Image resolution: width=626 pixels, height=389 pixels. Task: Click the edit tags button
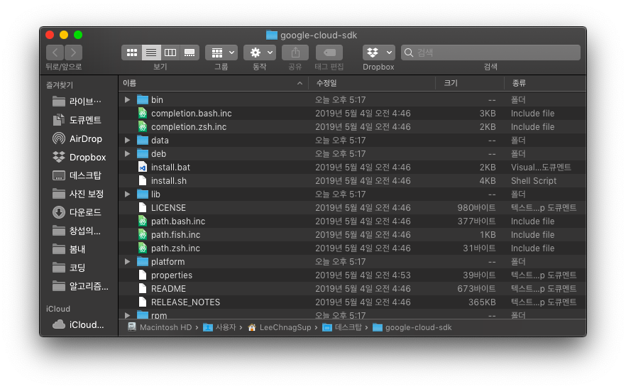point(329,53)
